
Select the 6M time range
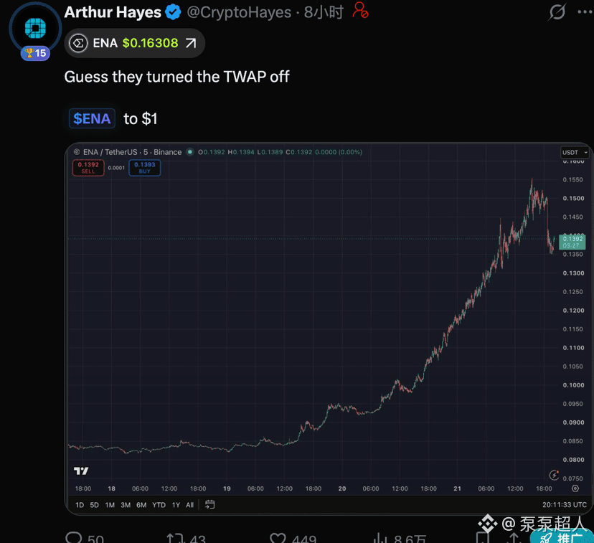pyautogui.click(x=141, y=505)
